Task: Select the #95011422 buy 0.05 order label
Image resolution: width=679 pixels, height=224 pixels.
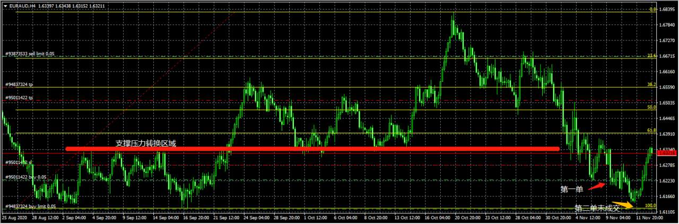Action: point(26,177)
